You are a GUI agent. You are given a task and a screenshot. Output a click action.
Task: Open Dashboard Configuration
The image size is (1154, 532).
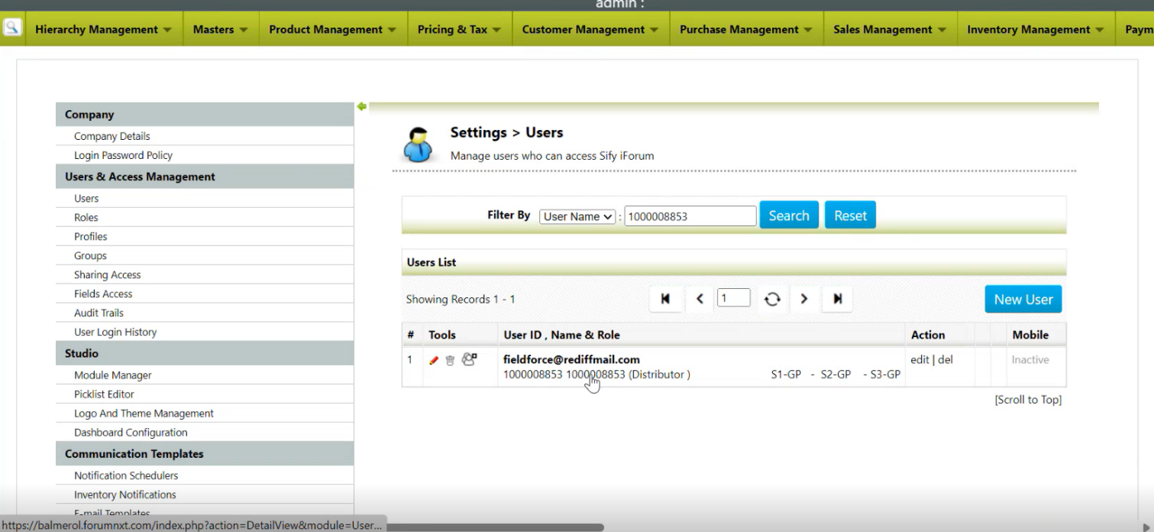coord(131,433)
